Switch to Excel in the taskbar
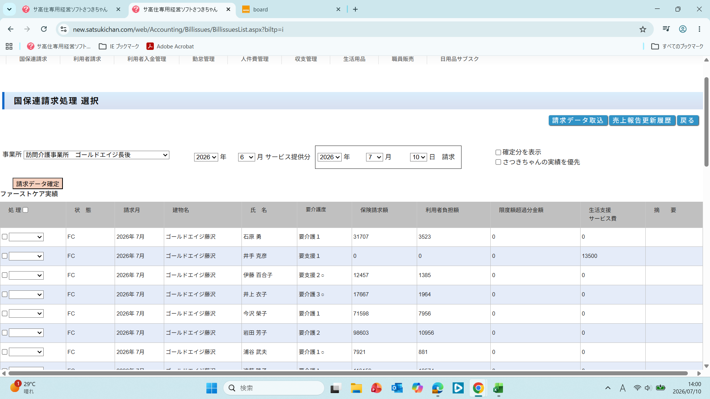 [x=498, y=388]
